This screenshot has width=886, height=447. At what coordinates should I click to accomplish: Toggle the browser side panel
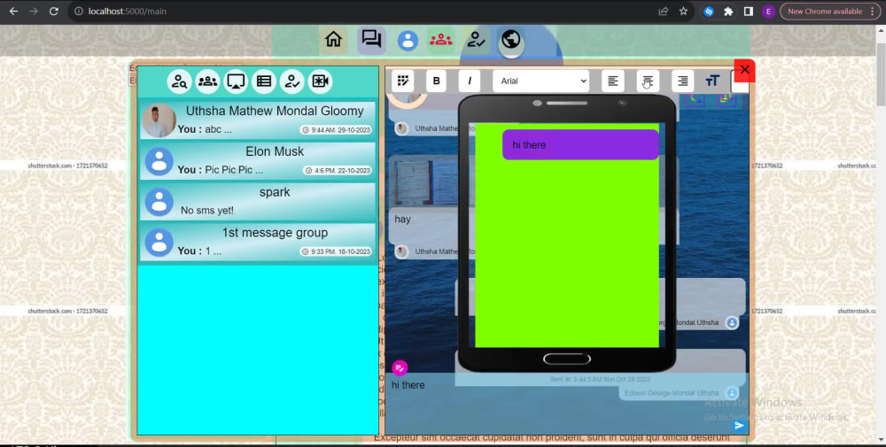748,12
